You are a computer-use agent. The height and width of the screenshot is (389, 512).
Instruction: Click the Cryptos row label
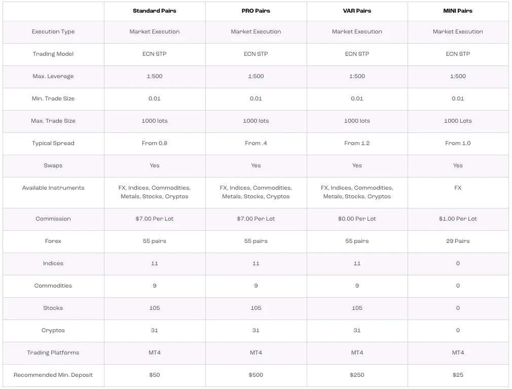pos(53,331)
